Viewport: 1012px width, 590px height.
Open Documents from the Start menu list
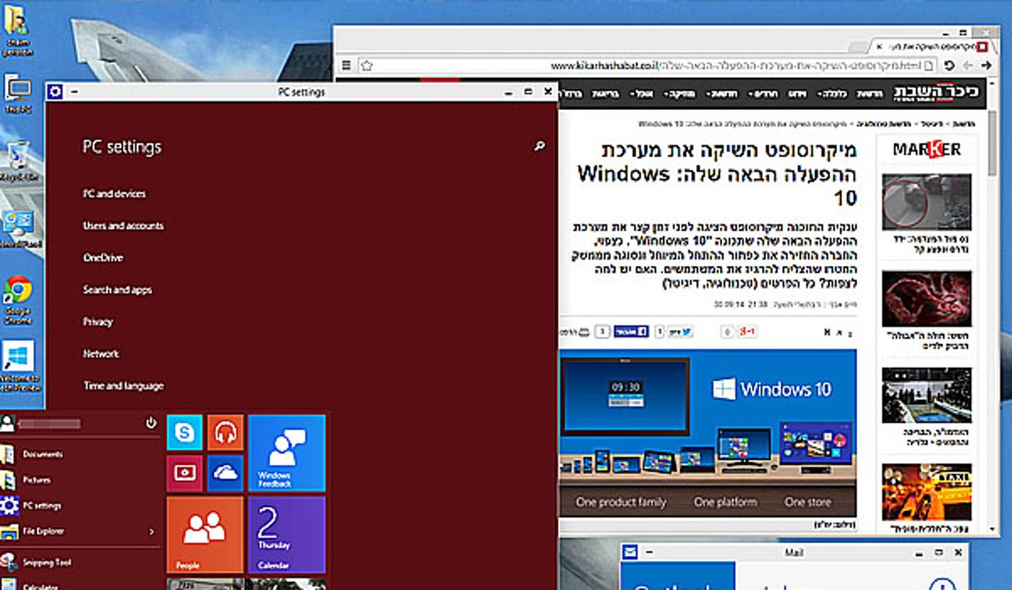[x=43, y=454]
